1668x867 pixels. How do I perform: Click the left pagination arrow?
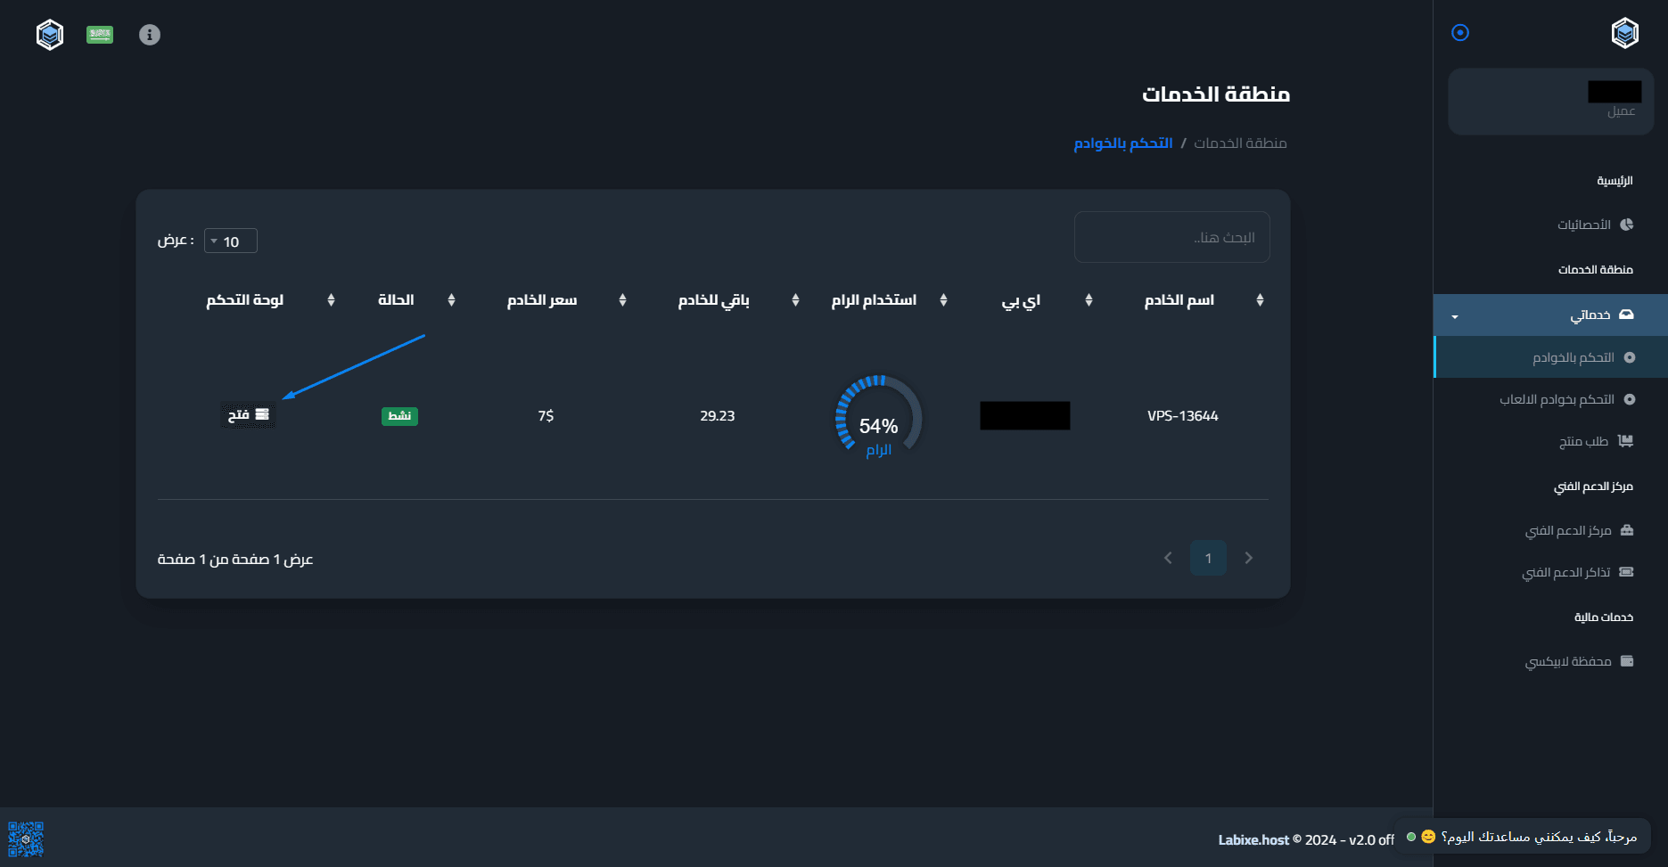tap(1168, 558)
